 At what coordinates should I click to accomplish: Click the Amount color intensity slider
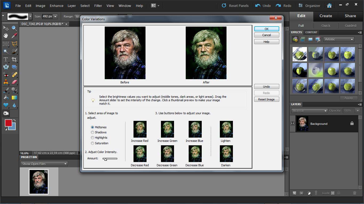(106, 159)
